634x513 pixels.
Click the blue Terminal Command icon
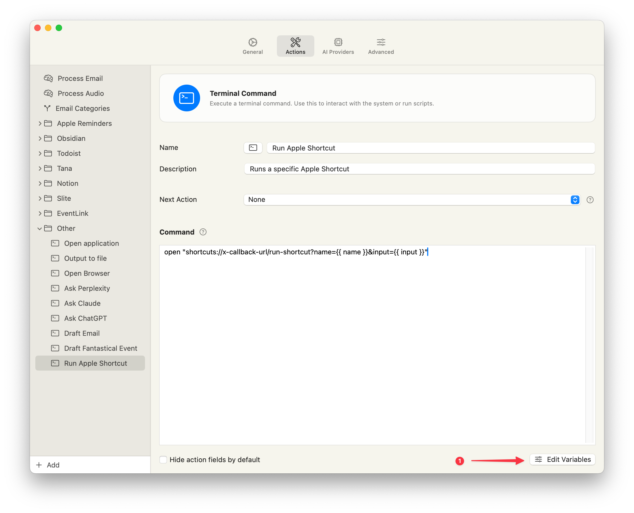click(x=187, y=98)
